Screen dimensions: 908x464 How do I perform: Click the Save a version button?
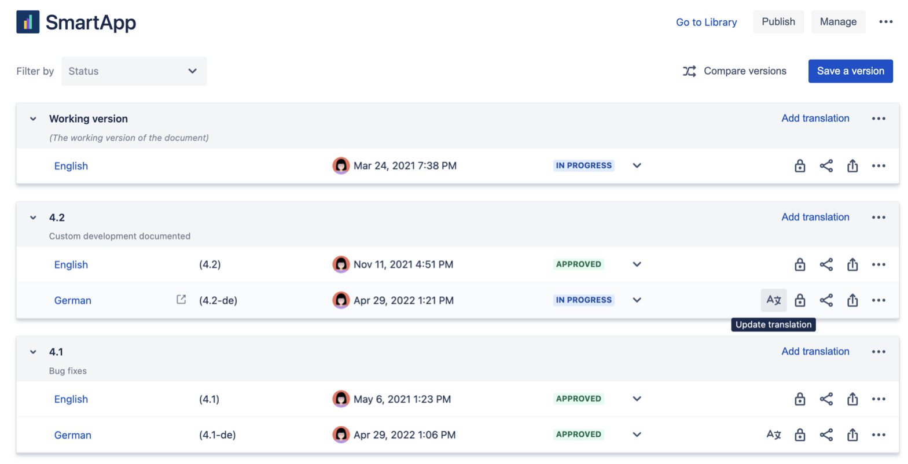(850, 71)
